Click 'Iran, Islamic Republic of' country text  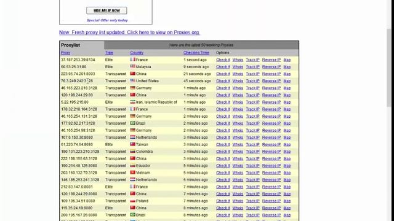click(x=156, y=103)
